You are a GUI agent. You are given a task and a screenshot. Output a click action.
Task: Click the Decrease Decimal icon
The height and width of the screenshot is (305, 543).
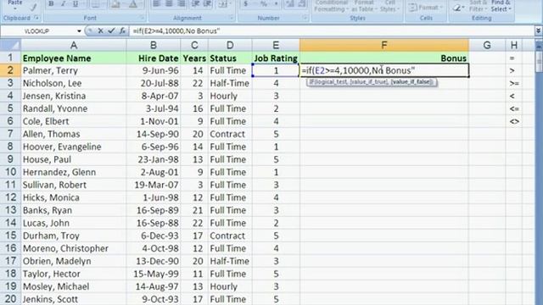pyautogui.click(x=302, y=3)
